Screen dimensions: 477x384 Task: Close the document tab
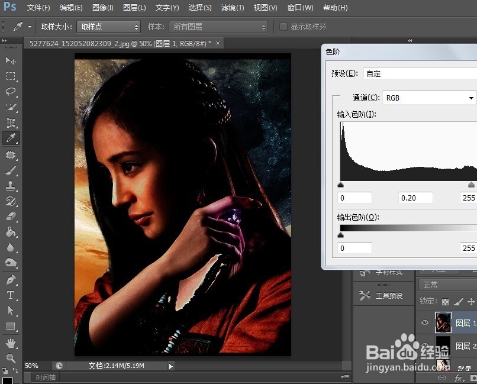218,43
